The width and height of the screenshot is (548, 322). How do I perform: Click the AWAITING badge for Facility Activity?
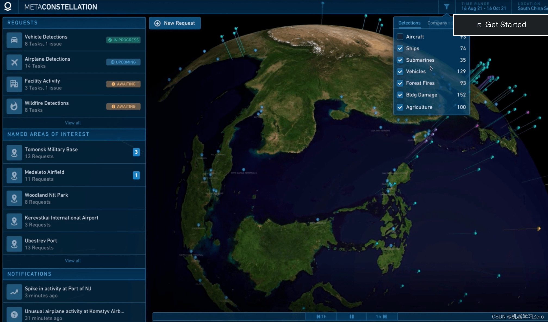(x=123, y=84)
